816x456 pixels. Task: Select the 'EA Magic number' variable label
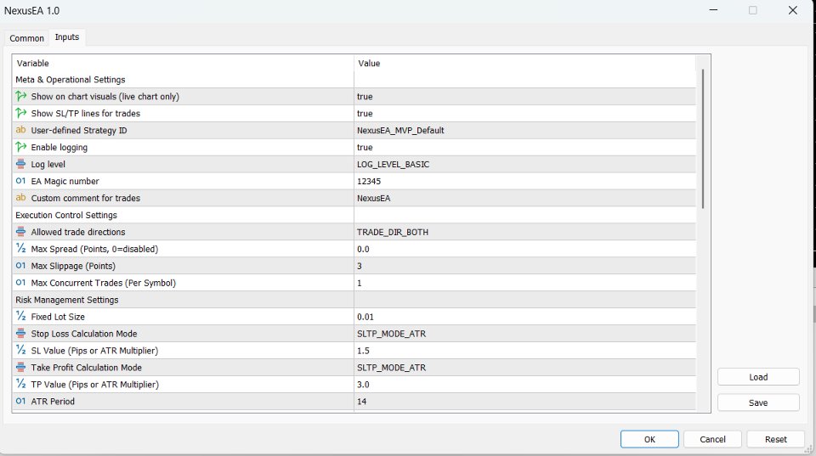coord(65,181)
